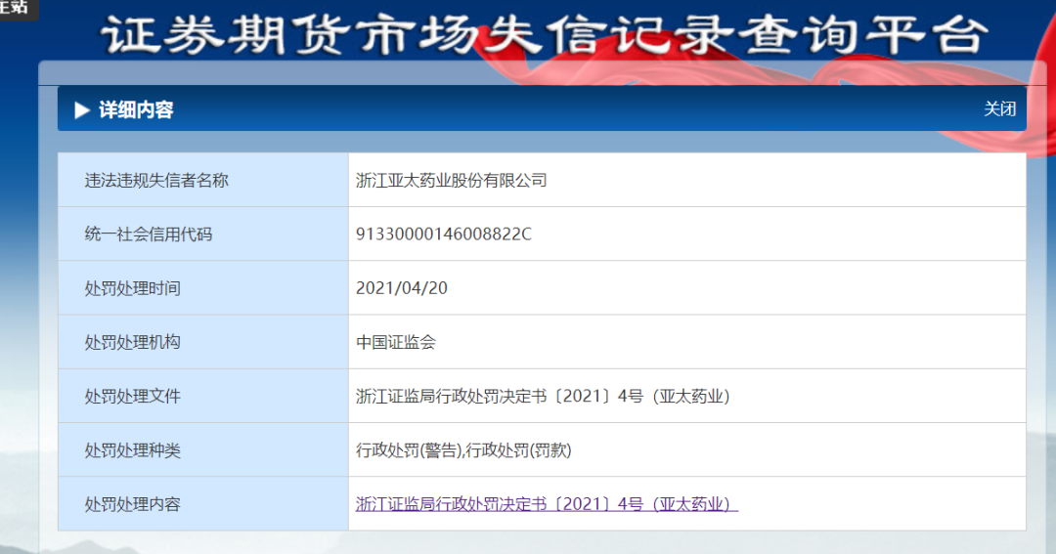Screen dimensions: 1056x554
Task: Open the 浙江证监局行政处罚决定书〔2021〕4号 hyperlink in the 处罚处理内容 row
Action: point(547,504)
